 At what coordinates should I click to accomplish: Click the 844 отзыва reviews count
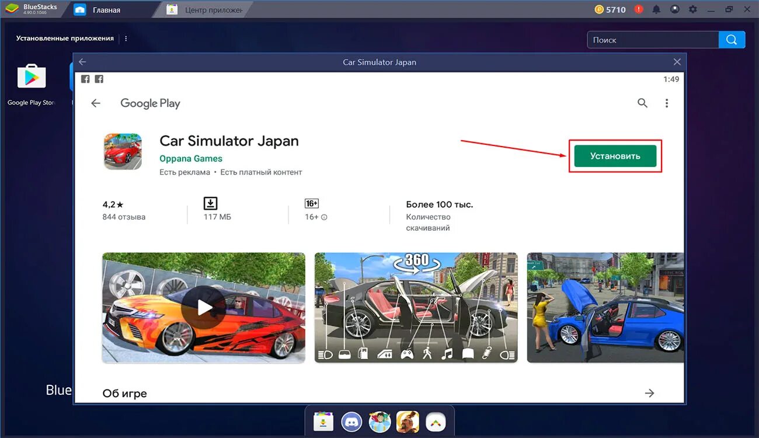pyautogui.click(x=124, y=217)
